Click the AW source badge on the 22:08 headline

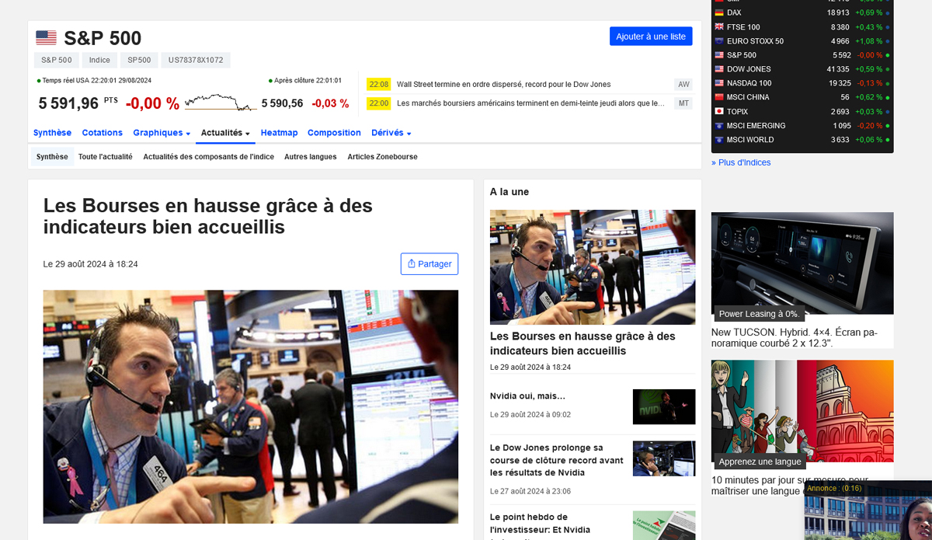point(683,85)
